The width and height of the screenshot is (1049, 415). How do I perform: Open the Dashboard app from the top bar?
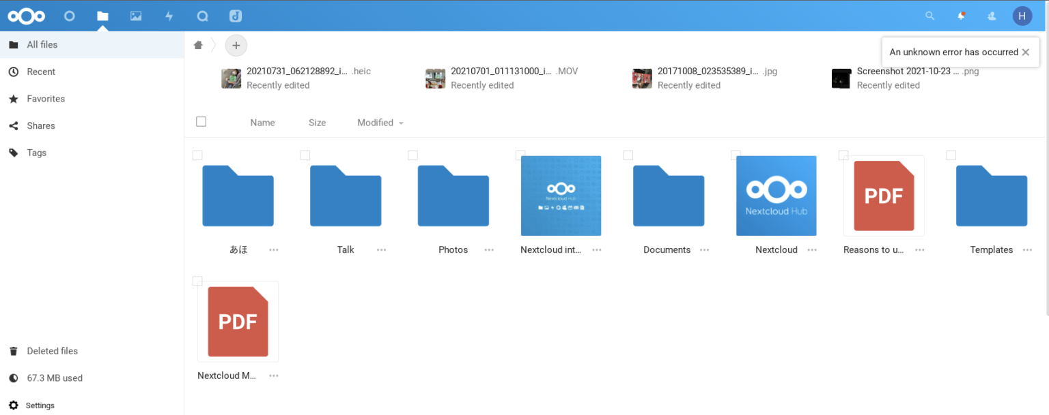tap(69, 16)
